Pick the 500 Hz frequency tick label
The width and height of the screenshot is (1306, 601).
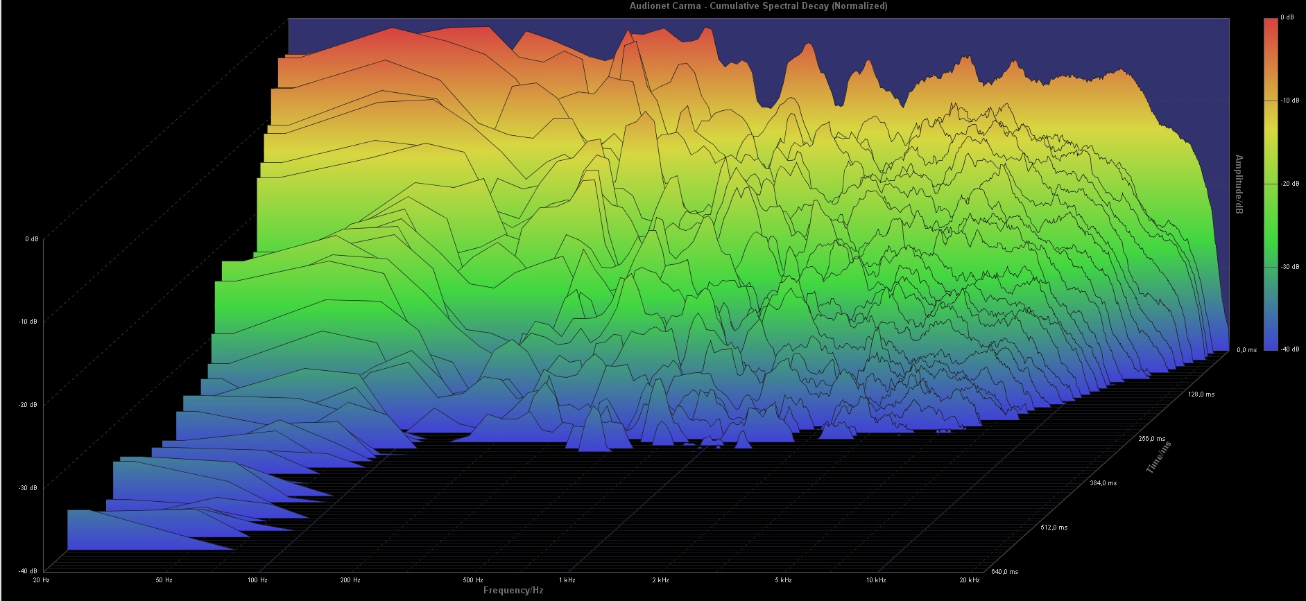click(x=473, y=580)
